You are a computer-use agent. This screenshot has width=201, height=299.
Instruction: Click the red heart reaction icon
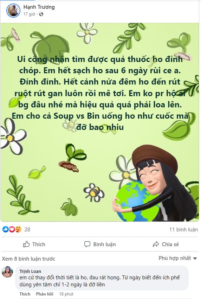(x=12, y=229)
